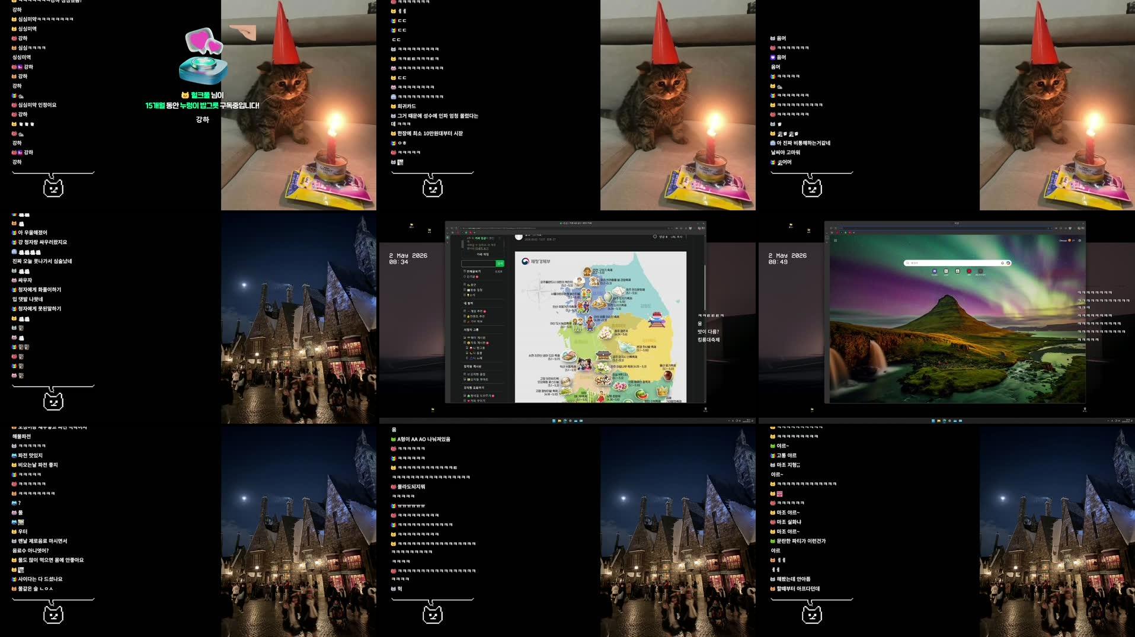
Task: Select chat message 심심미약 인정이요
Action: [x=37, y=105]
